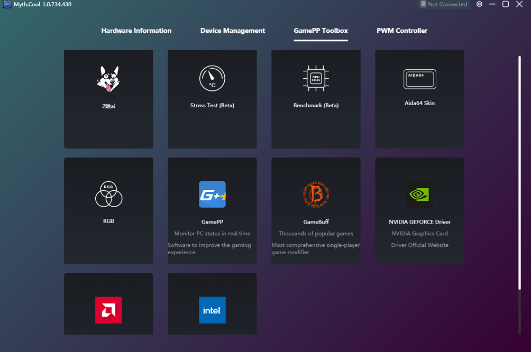
Task: Click the GameBuff card title
Action: [x=316, y=221]
